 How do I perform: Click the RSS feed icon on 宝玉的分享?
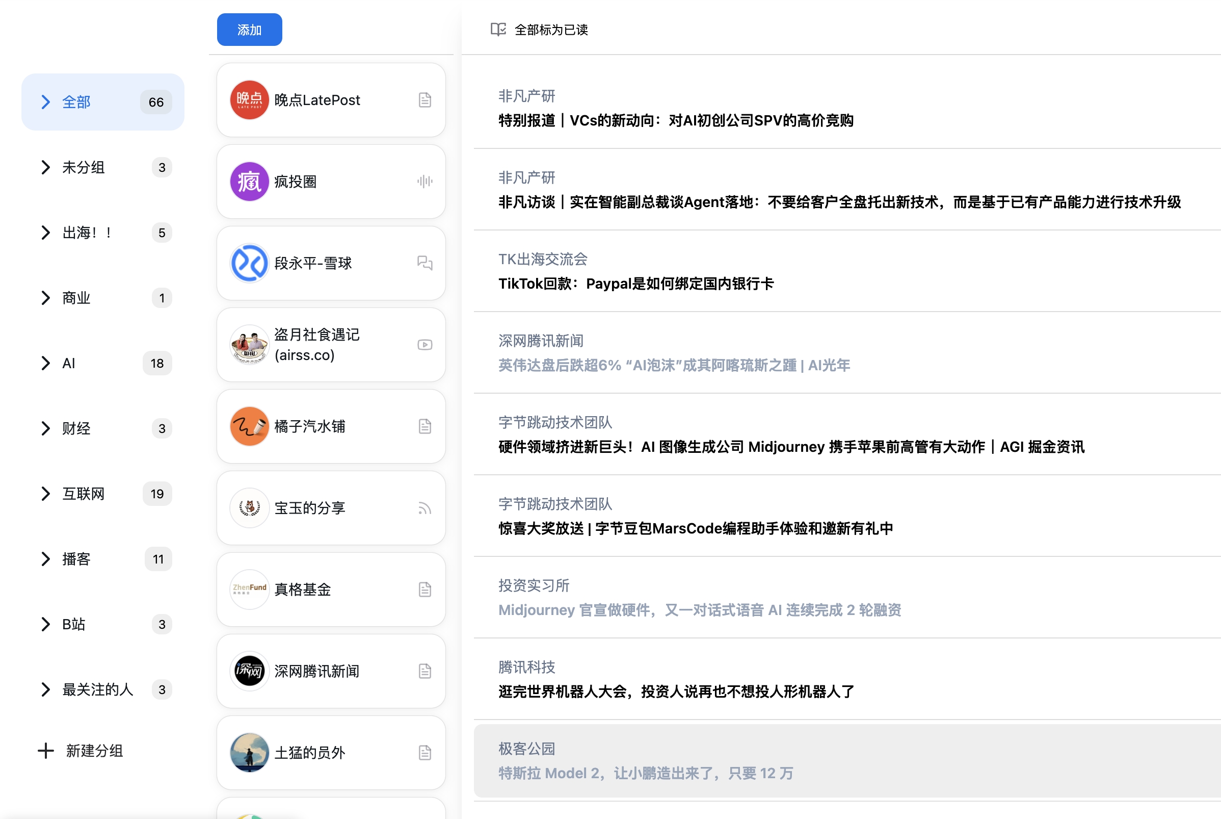point(424,508)
